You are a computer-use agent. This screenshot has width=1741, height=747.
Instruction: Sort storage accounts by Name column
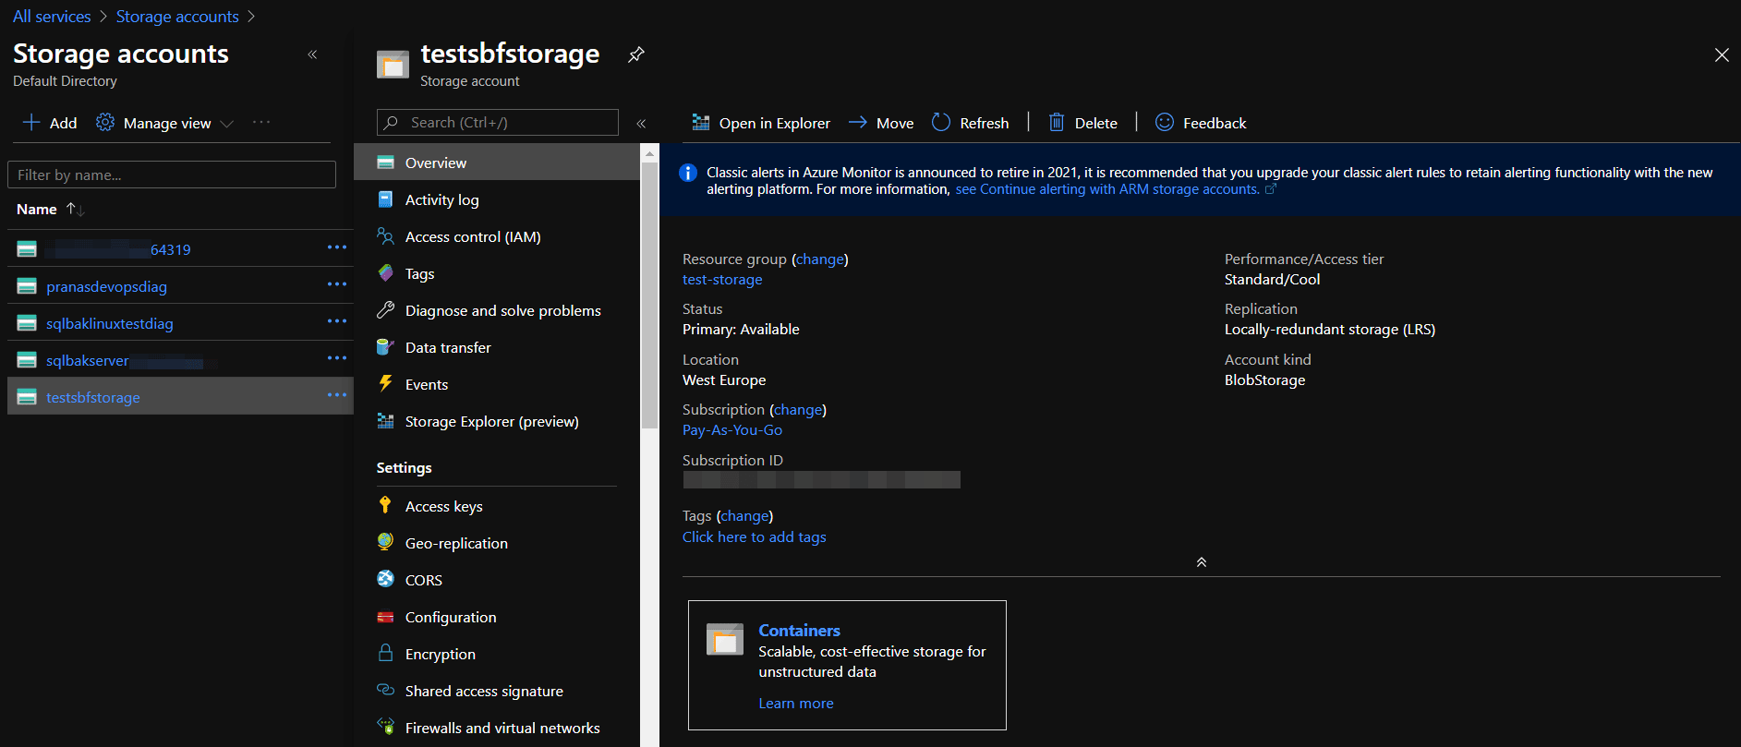(51, 210)
